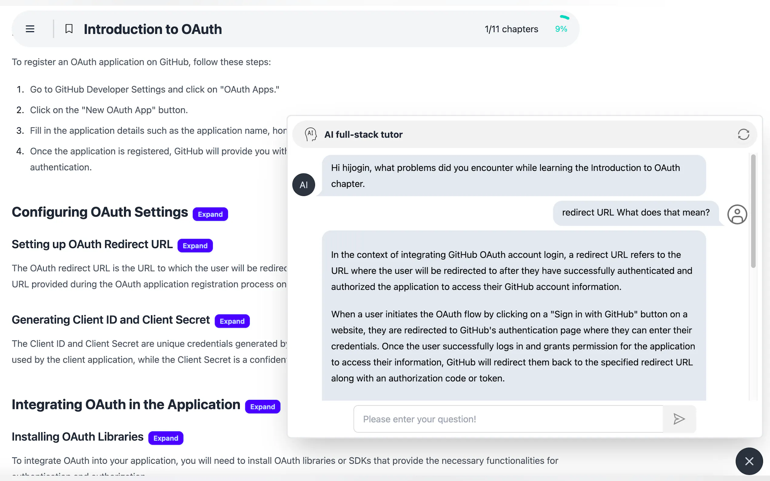
Task: Expand Integrating OAuth in the Application
Action: (262, 407)
